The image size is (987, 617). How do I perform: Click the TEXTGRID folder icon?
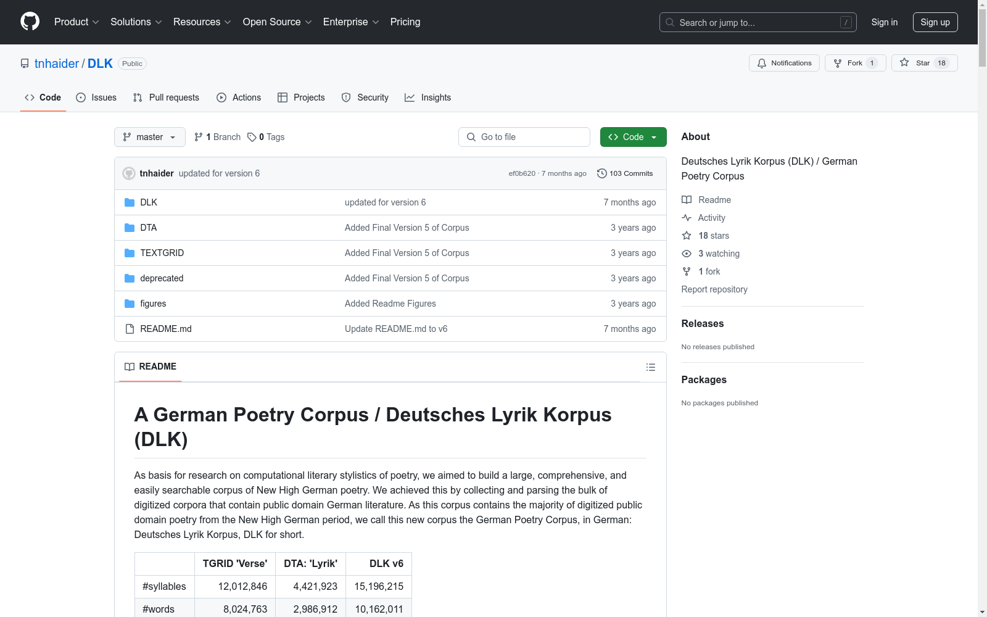click(130, 253)
